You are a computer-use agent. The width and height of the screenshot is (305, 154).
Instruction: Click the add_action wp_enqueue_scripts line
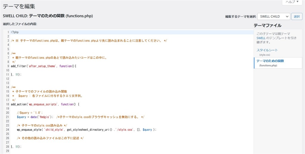45,104
